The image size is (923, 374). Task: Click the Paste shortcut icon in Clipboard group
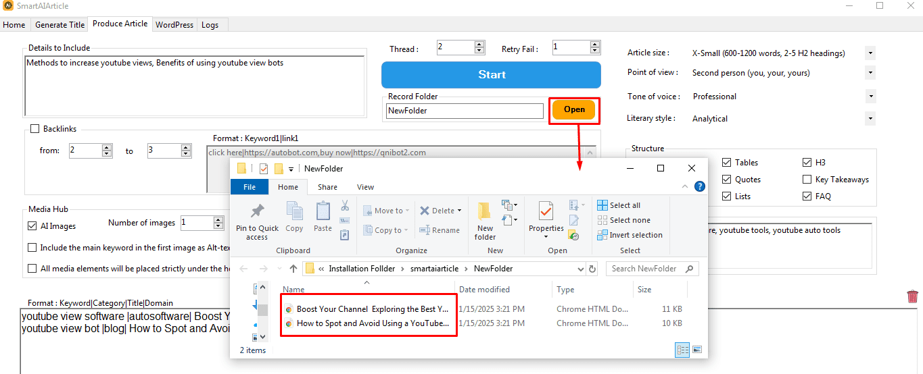tap(345, 235)
